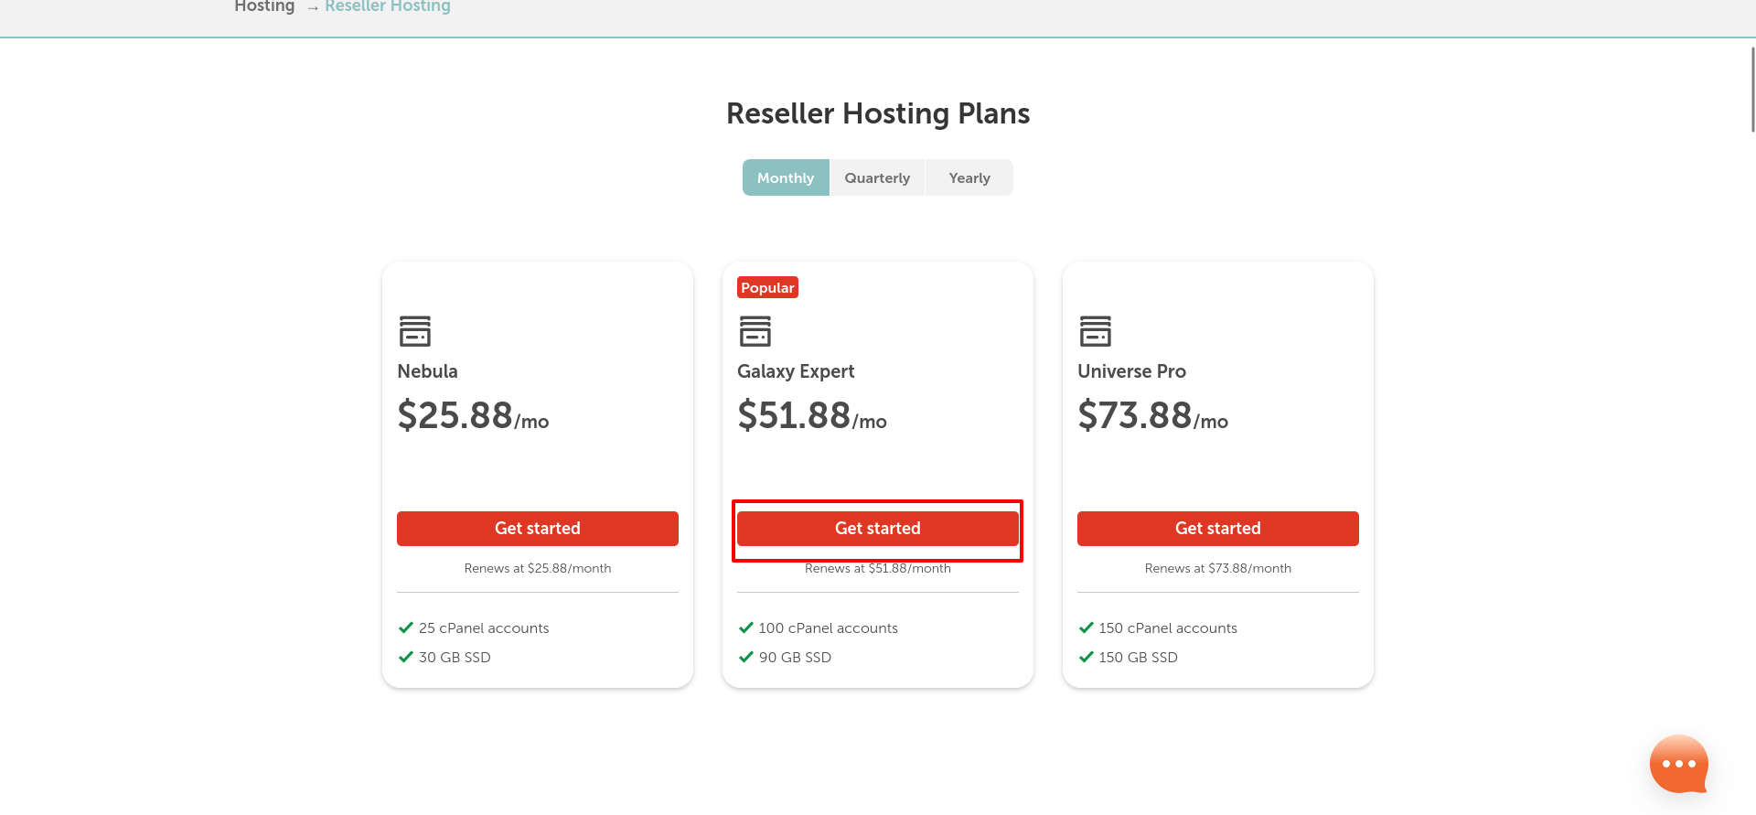Screen dimensions: 1756x815
Task: Click "150 cPanel accounts" feature
Action: (1168, 628)
